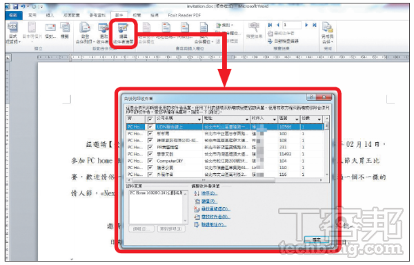Click the OK button in recipients dialog
The height and width of the screenshot is (265, 414).
(317, 239)
